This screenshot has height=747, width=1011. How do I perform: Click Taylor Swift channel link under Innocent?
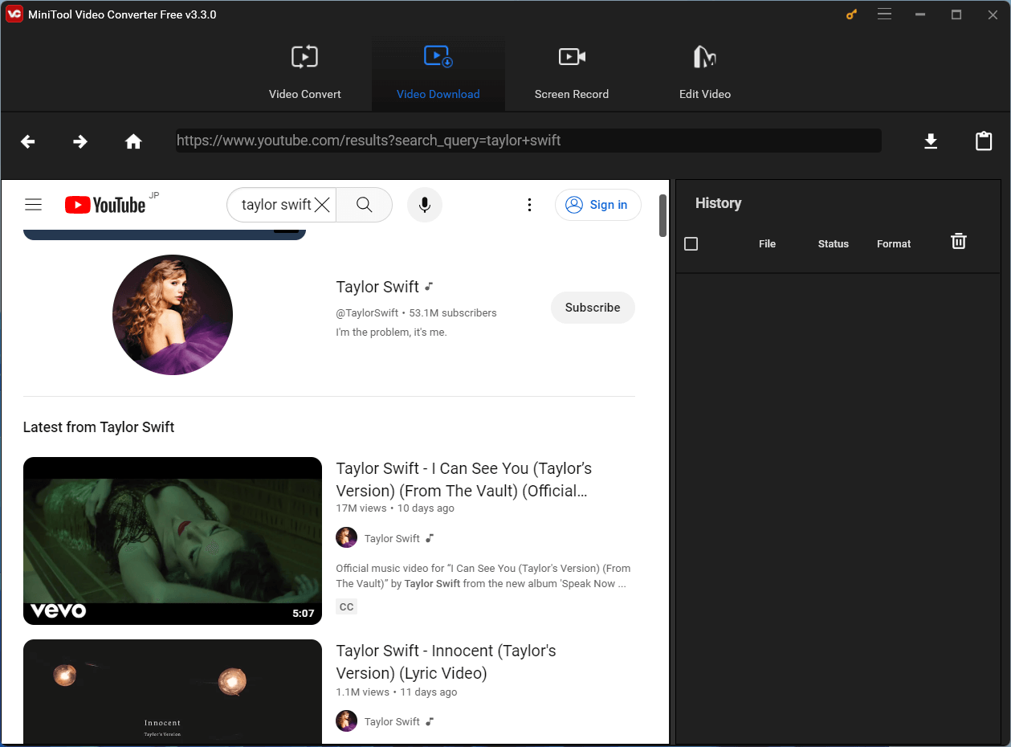coord(392,721)
